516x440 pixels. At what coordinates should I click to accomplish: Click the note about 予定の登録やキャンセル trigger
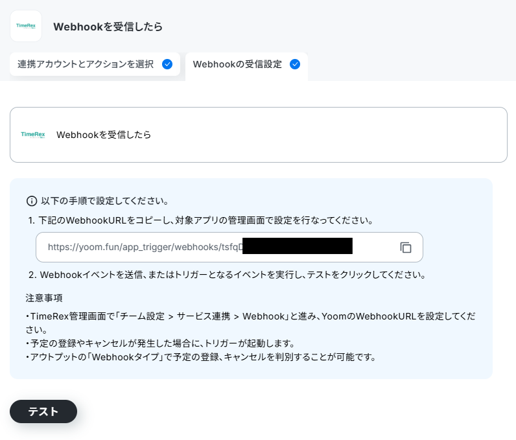[x=160, y=343]
